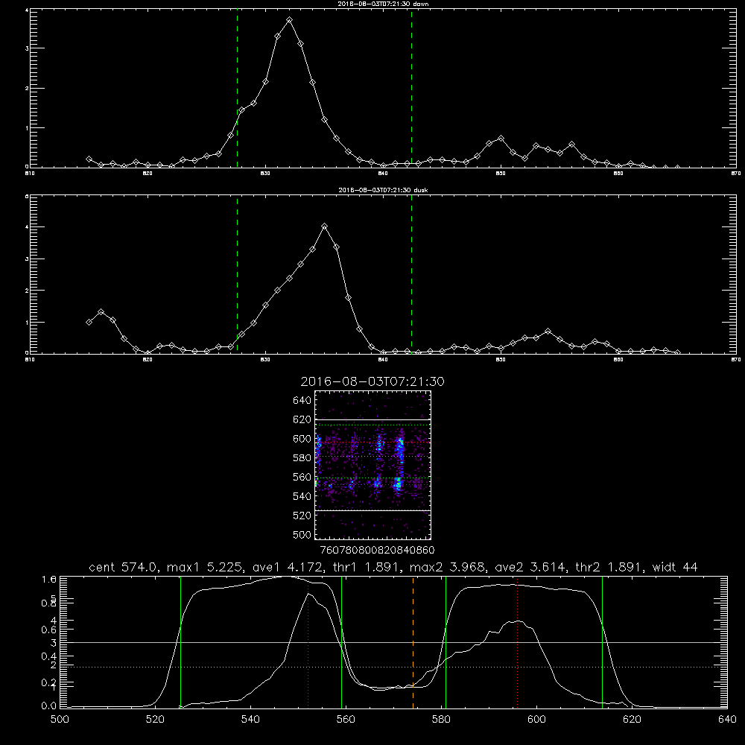Click the red dotted line near 552 in bottom plot
745x745 pixels.
(x=308, y=641)
